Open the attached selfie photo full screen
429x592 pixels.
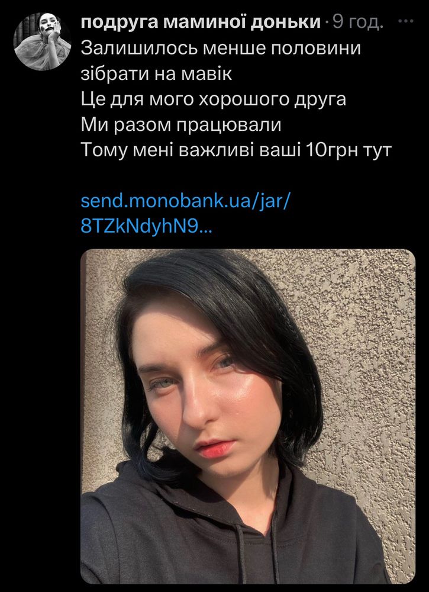248,416
